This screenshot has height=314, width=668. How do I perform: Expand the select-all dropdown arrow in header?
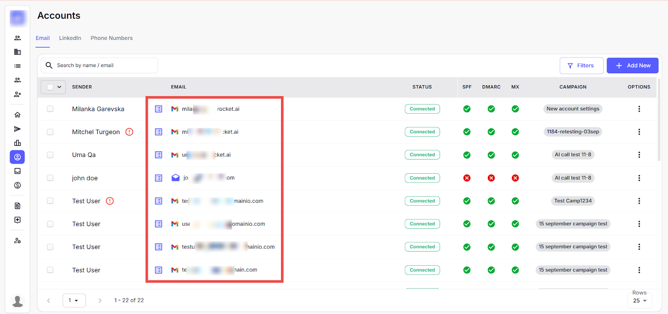[59, 87]
